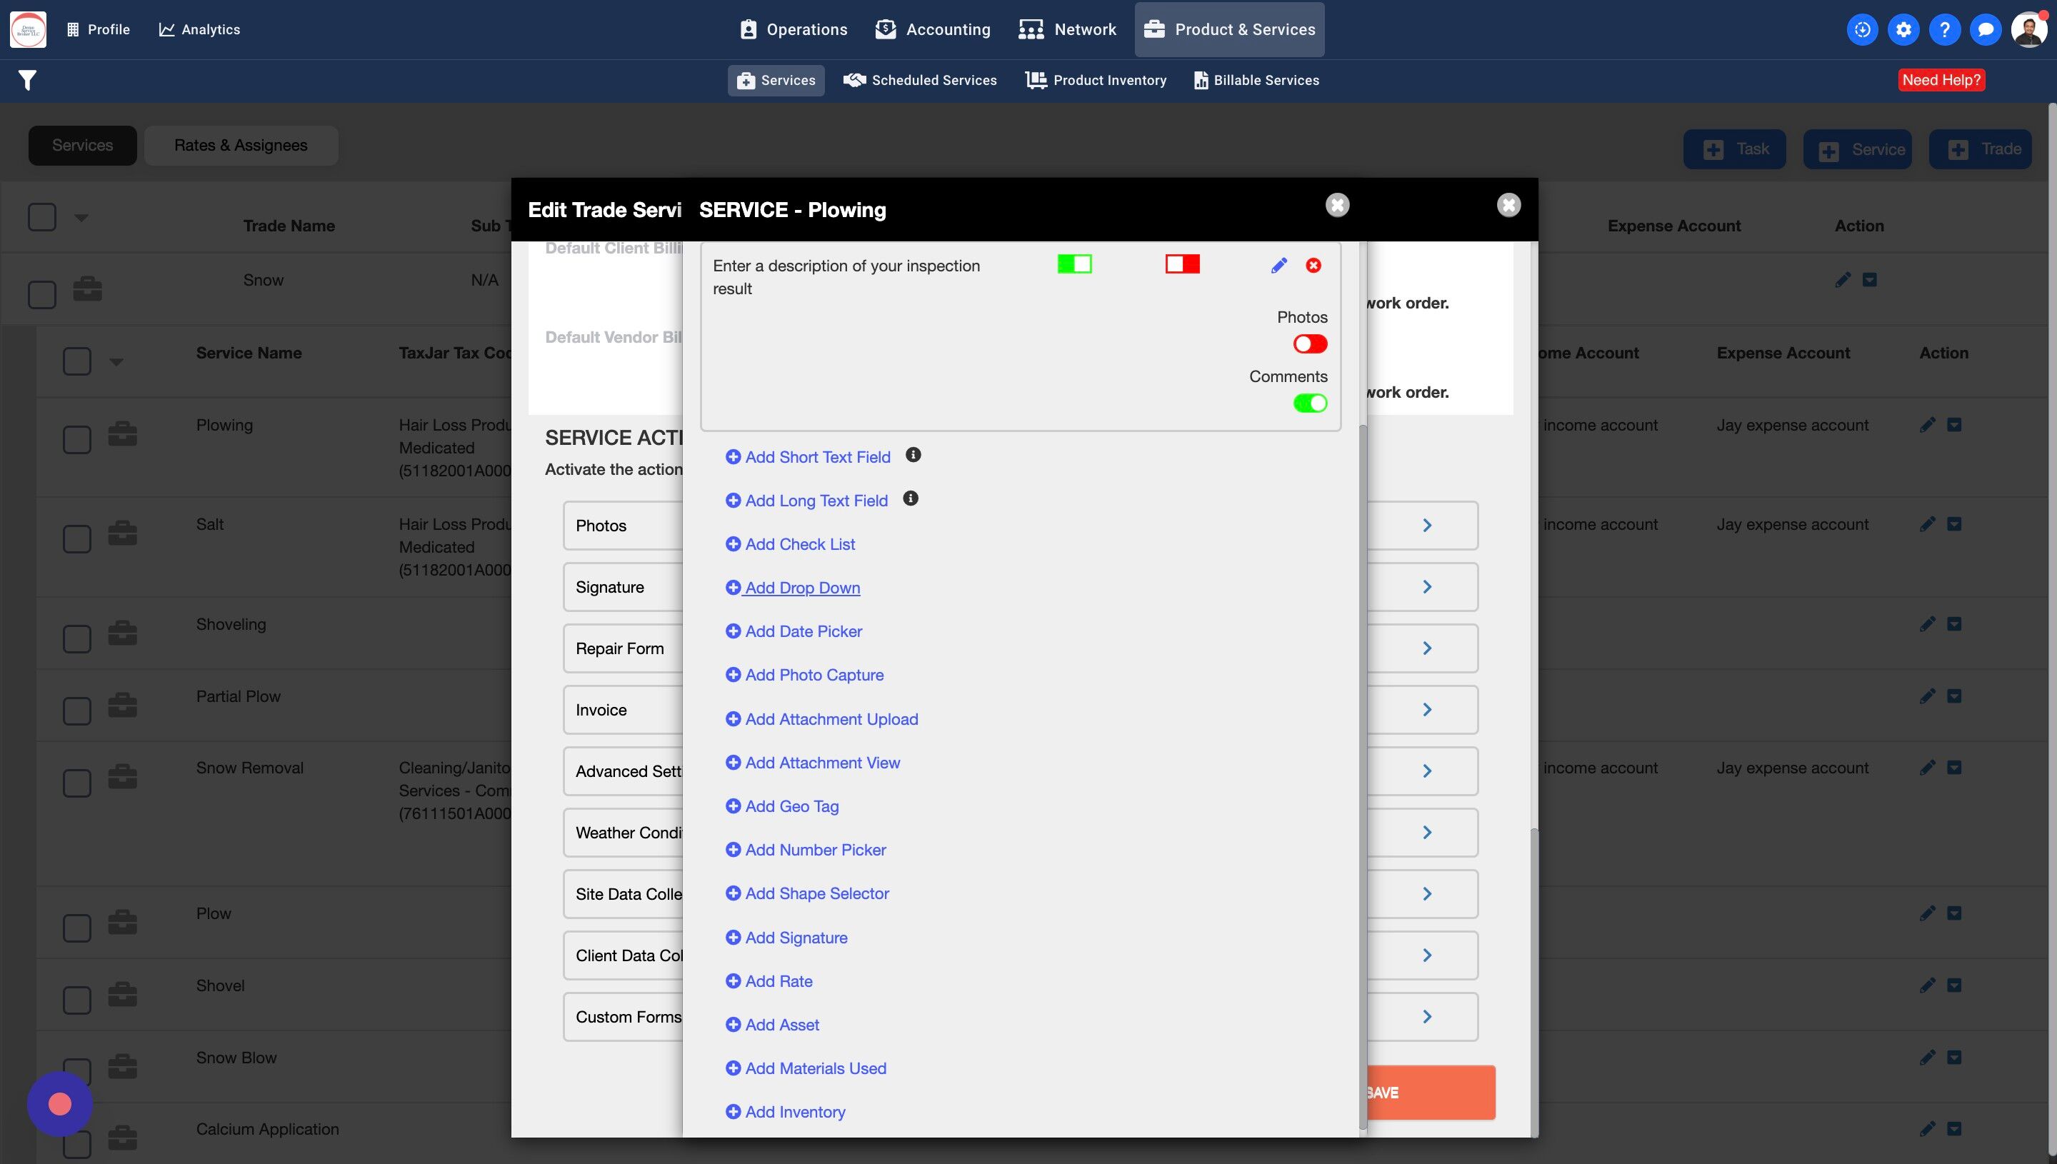Check the Shoveling service checkbox
The height and width of the screenshot is (1164, 2057).
pos(76,638)
